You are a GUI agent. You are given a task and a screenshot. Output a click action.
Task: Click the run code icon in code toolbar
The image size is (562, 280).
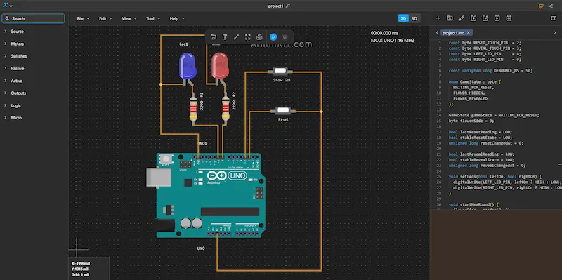[497, 18]
